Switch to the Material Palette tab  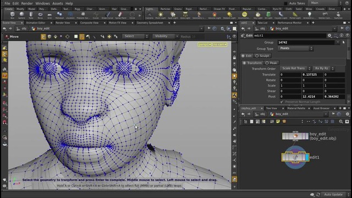coord(296,108)
